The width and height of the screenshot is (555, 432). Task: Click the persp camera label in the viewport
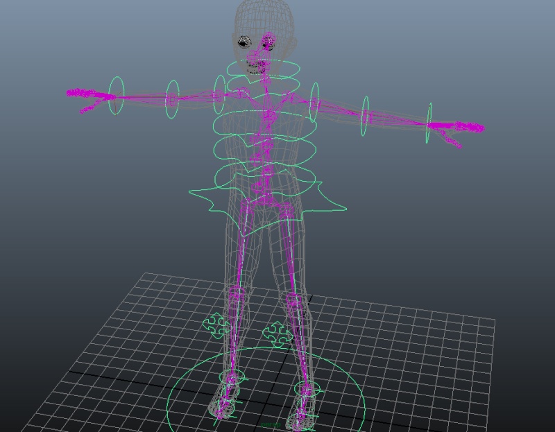tap(271, 424)
